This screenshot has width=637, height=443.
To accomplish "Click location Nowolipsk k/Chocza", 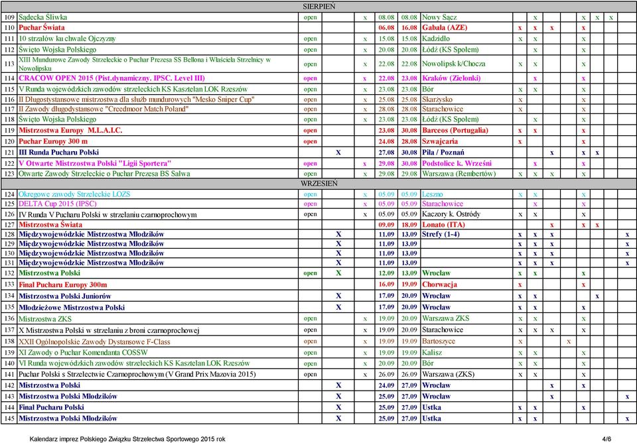I will tap(453, 64).
